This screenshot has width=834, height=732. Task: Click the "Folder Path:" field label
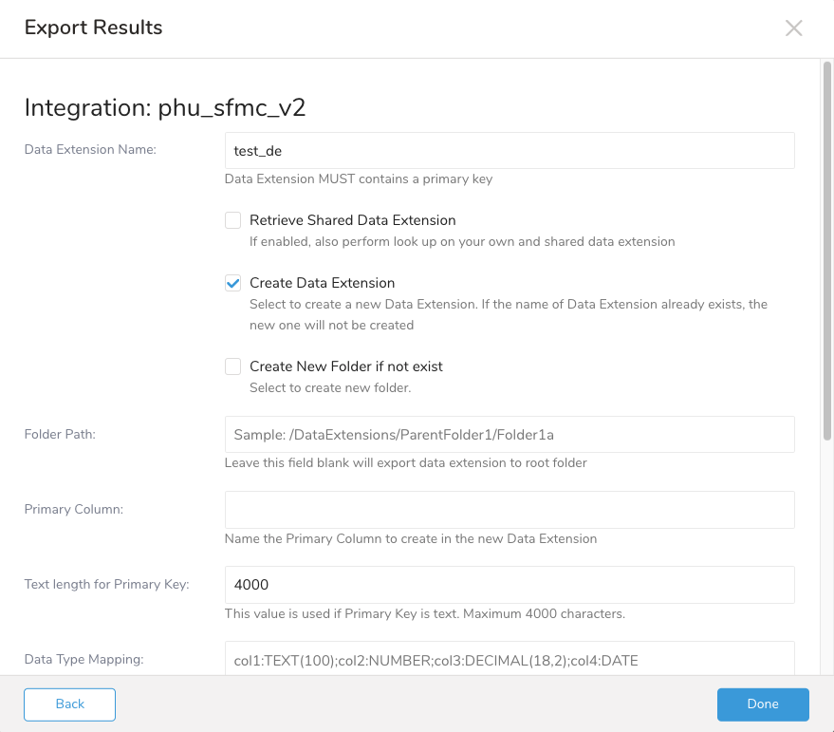pos(61,434)
